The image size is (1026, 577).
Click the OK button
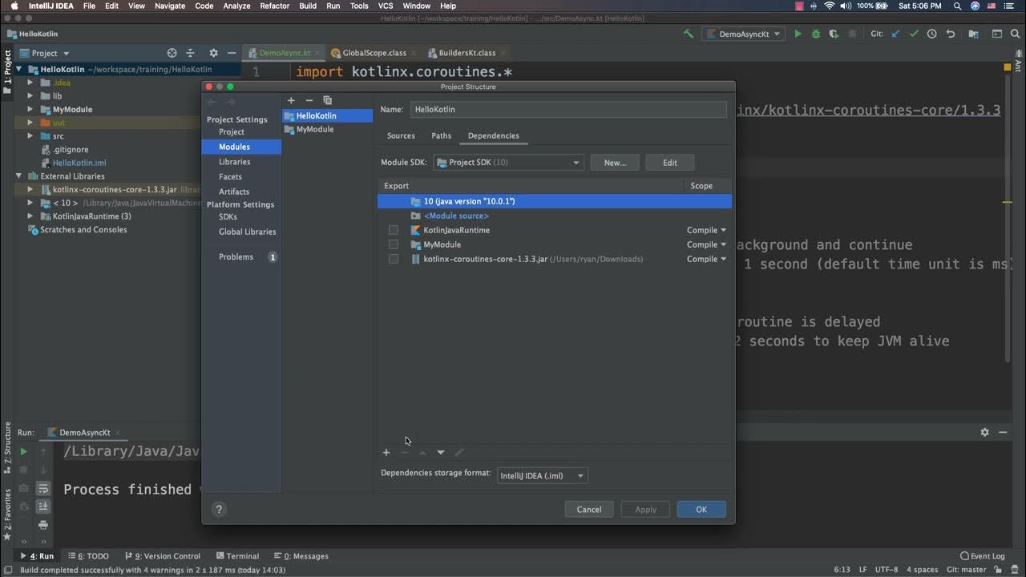click(701, 509)
